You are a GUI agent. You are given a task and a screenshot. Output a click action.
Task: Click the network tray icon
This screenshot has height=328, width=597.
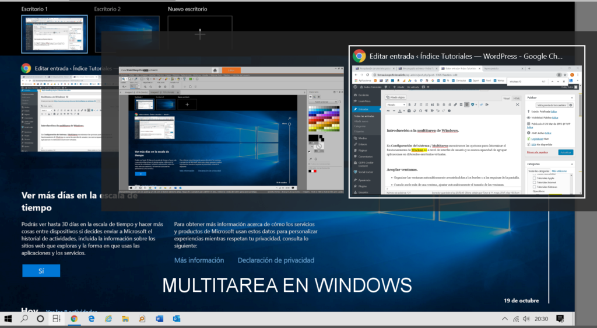(x=516, y=319)
